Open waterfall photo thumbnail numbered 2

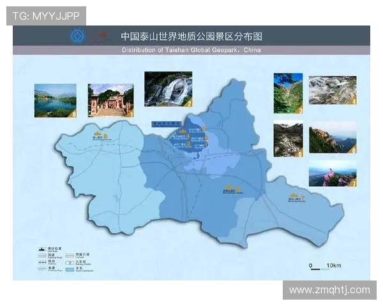(x=169, y=89)
